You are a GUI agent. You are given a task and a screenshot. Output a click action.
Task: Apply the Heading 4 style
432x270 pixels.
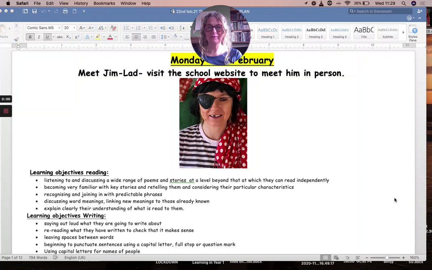point(340,32)
